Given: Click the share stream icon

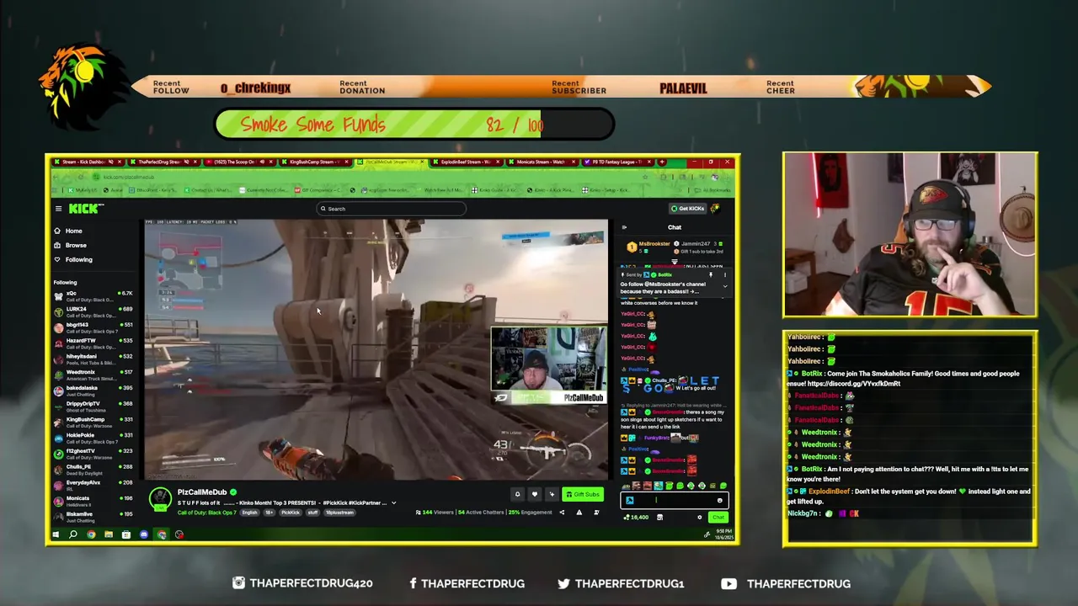Looking at the screenshot, I should click(x=562, y=513).
